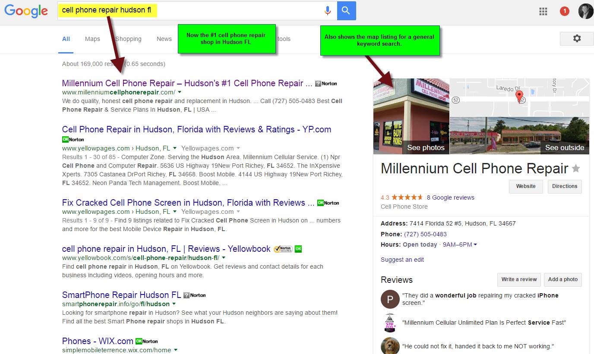Open Fix Cracked Cell Phone Screen link

click(188, 203)
